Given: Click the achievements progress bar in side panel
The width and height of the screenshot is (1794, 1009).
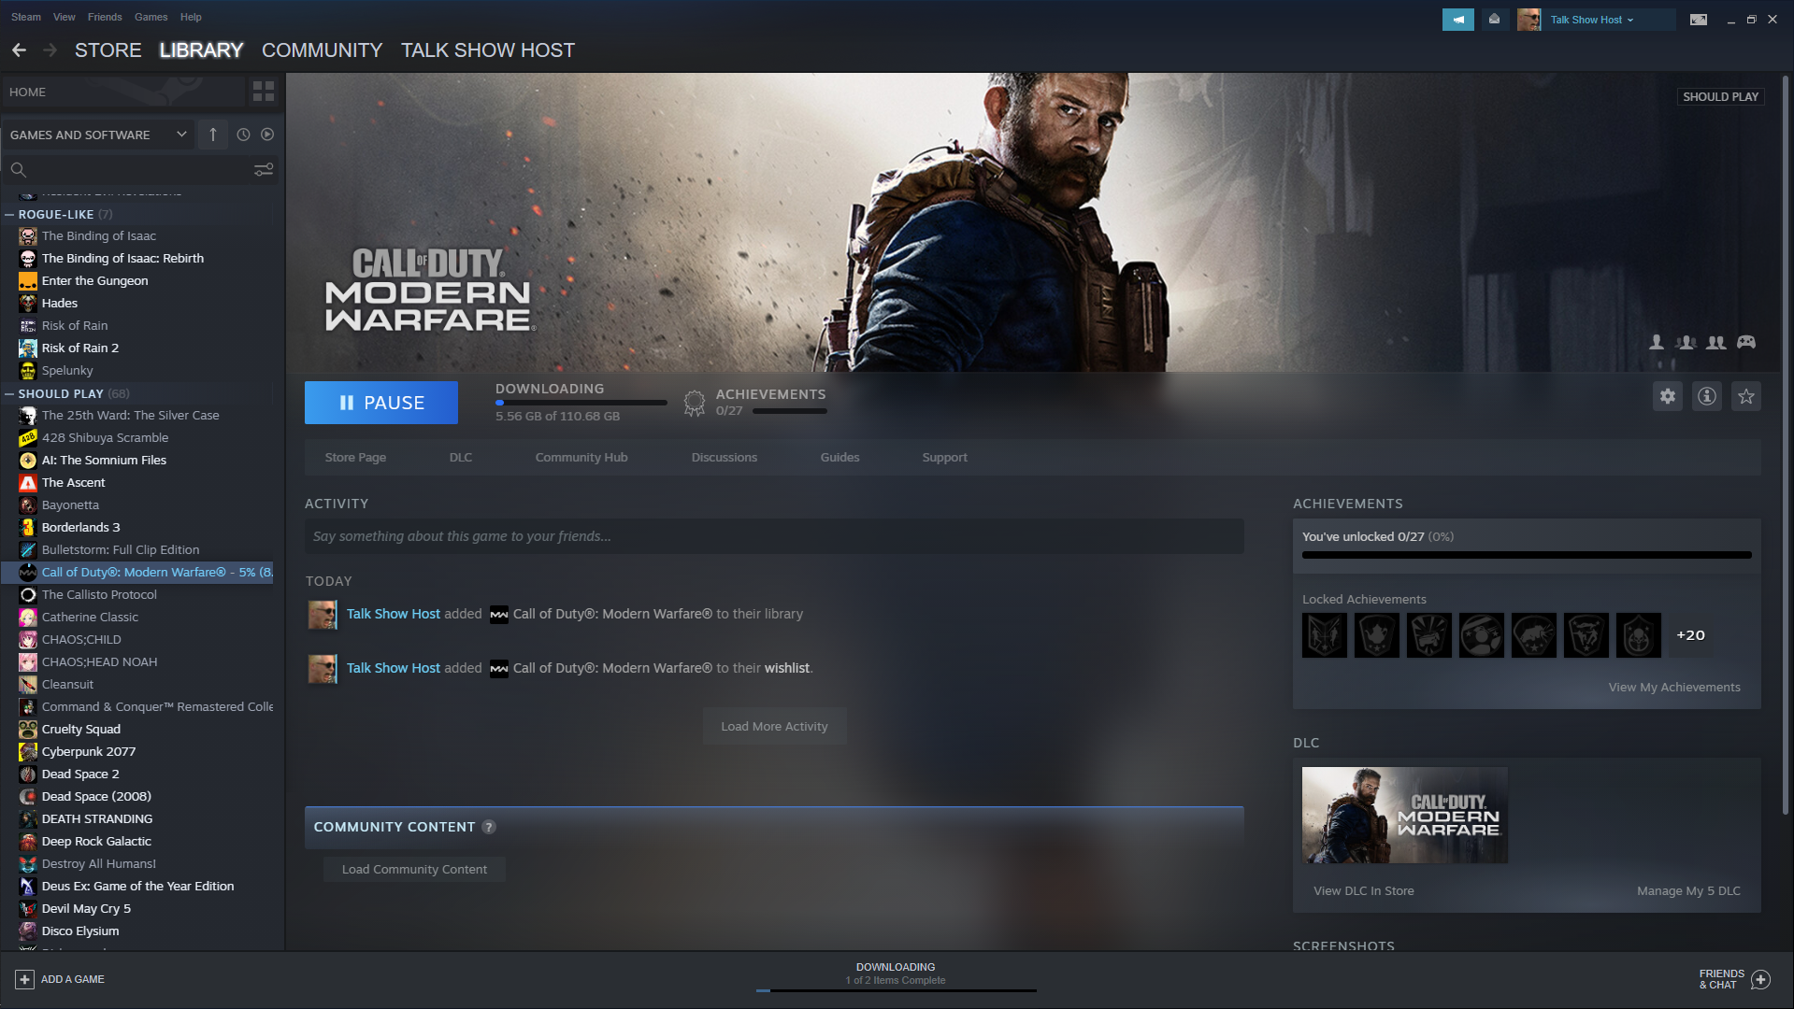Looking at the screenshot, I should (1527, 555).
